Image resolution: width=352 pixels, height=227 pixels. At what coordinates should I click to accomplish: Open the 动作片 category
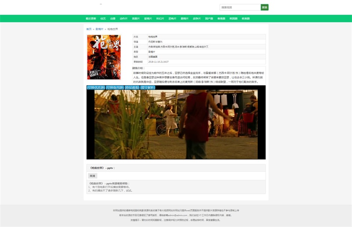click(x=124, y=19)
